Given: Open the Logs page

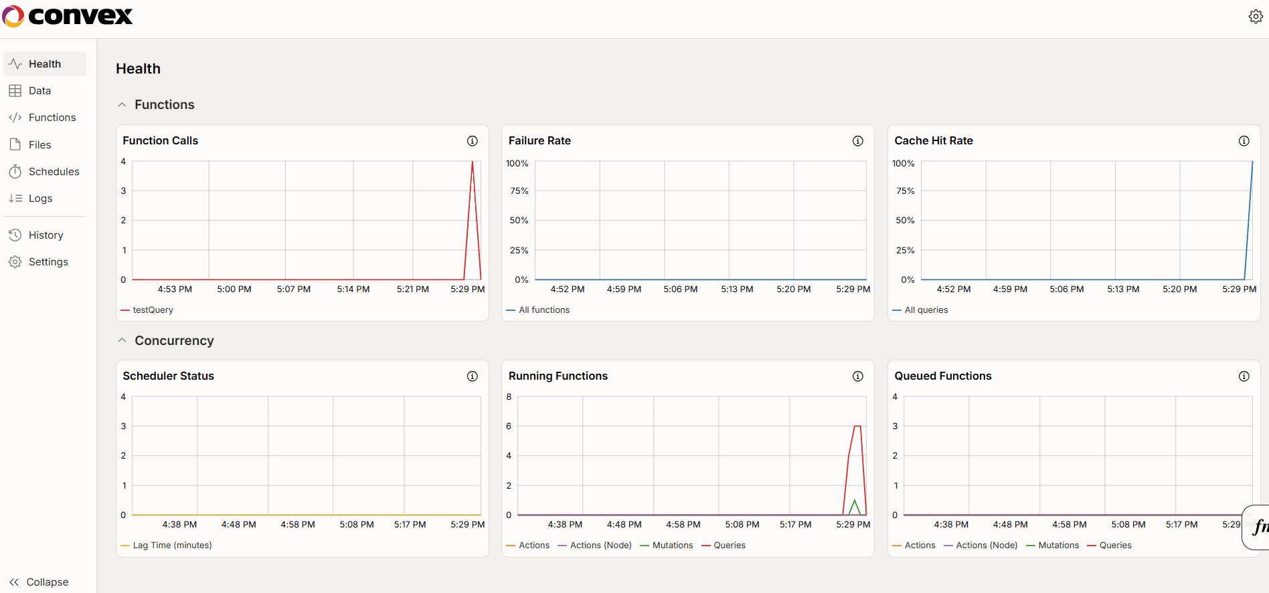Looking at the screenshot, I should (45, 199).
